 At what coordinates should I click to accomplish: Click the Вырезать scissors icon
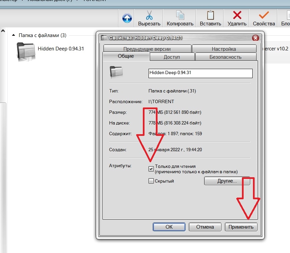(x=149, y=15)
